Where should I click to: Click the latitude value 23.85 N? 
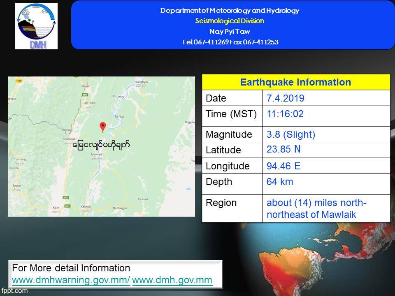pos(283,149)
